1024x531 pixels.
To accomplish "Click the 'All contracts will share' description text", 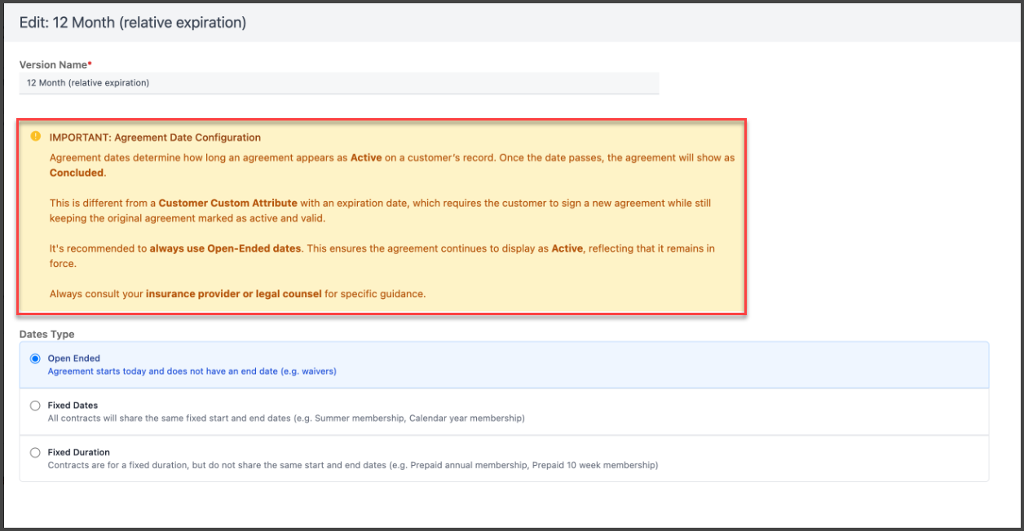I will tap(285, 419).
